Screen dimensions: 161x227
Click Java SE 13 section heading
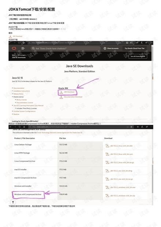pyautogui.click(x=17, y=78)
